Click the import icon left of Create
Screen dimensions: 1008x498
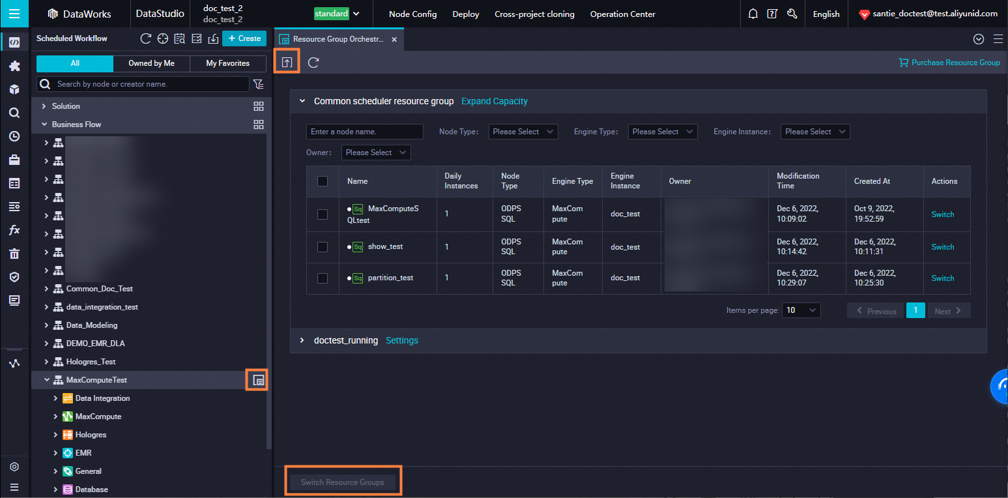click(x=213, y=38)
